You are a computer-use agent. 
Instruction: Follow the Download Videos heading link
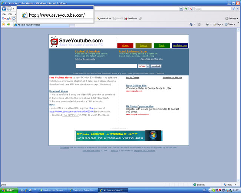coord(59,91)
